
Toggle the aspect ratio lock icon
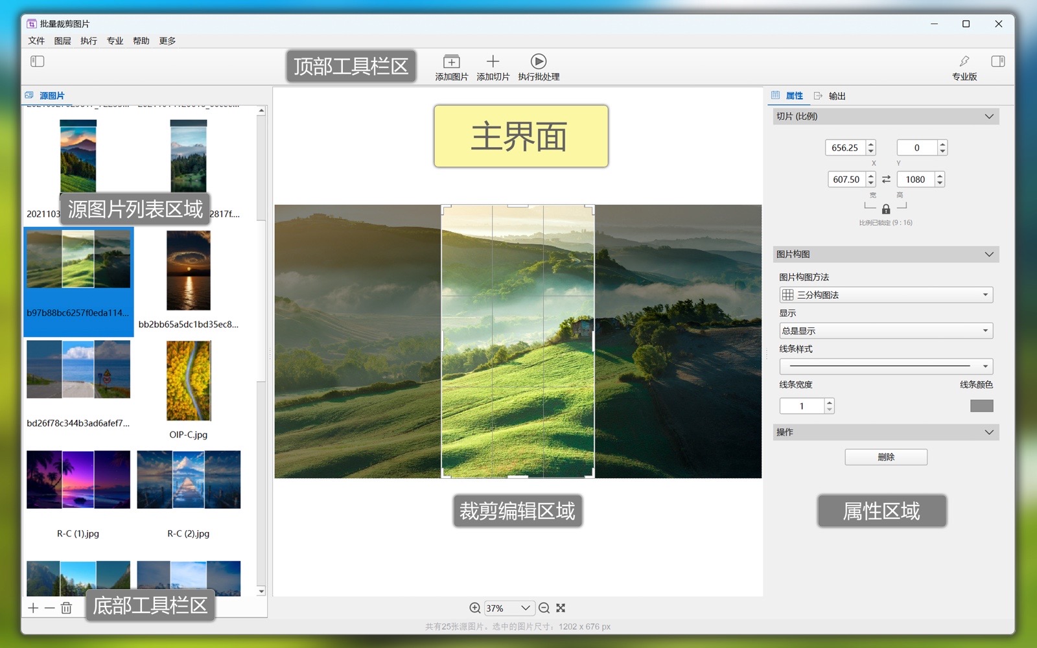pos(885,209)
